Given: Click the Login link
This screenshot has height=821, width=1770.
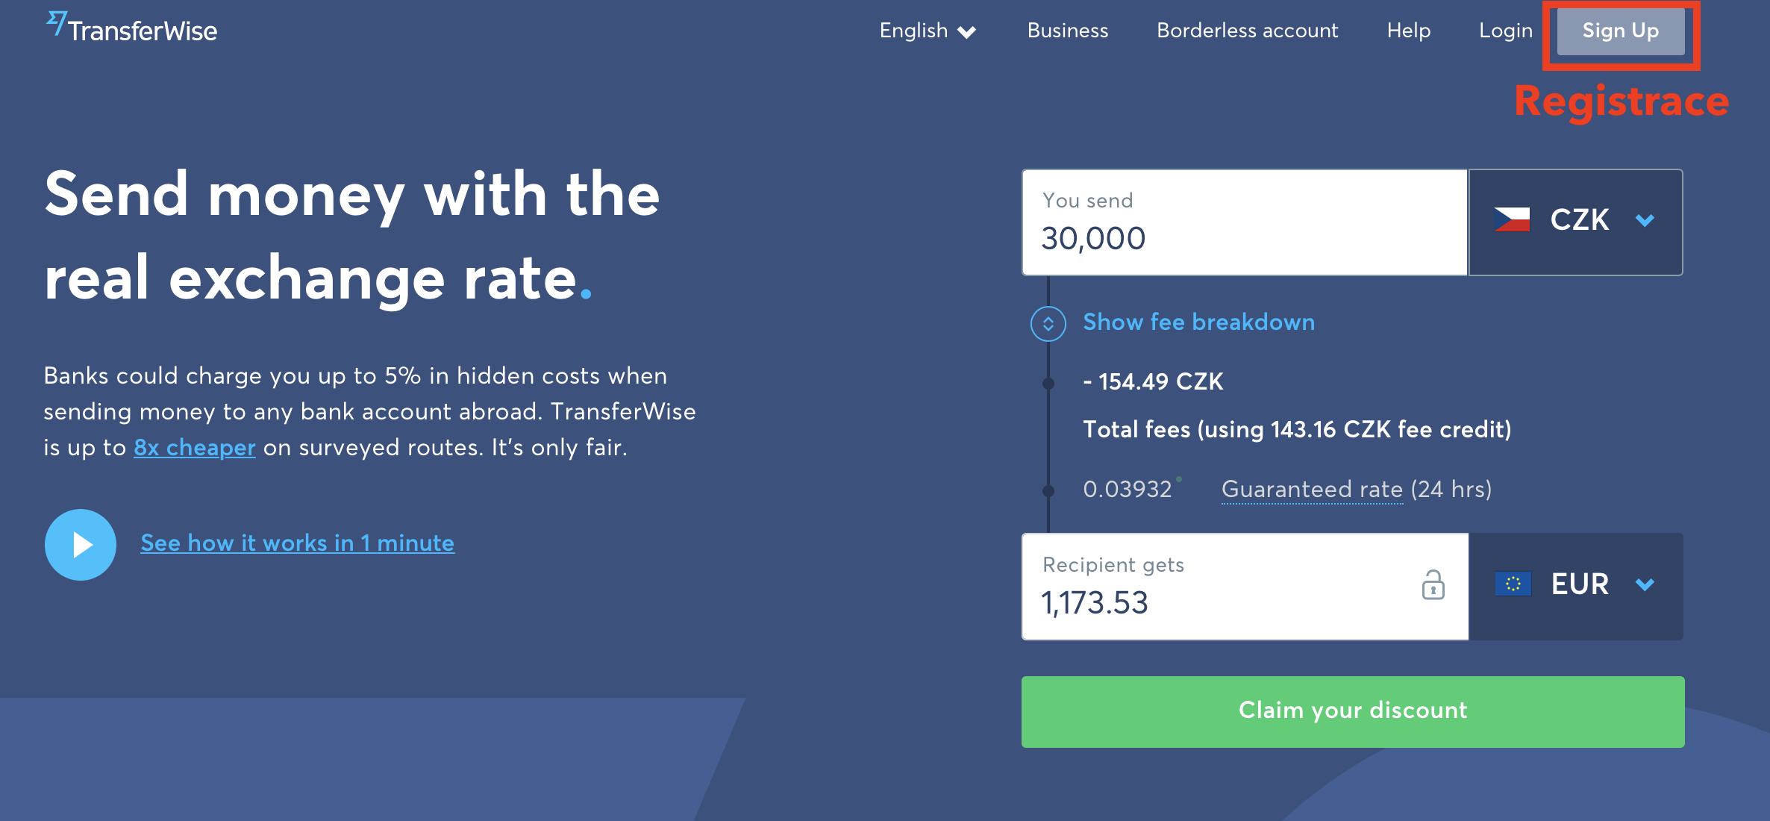Looking at the screenshot, I should 1505,31.
